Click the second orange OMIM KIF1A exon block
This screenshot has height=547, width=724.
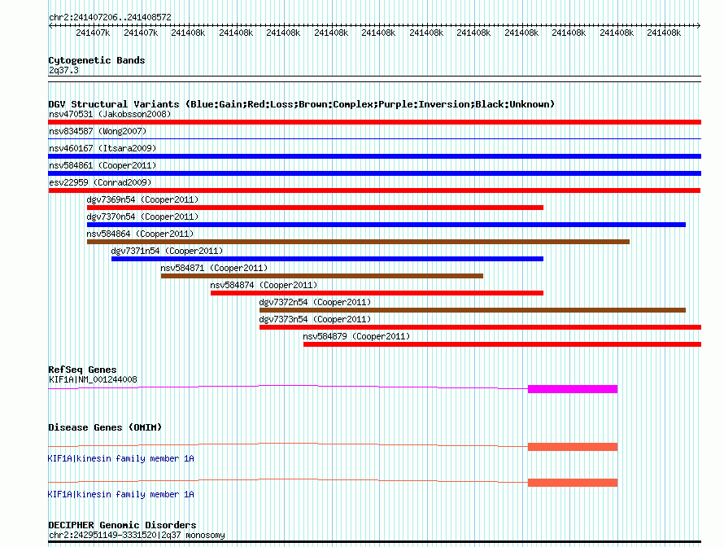coord(573,483)
